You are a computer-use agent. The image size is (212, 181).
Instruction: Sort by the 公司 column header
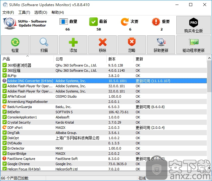click(x=80, y=59)
